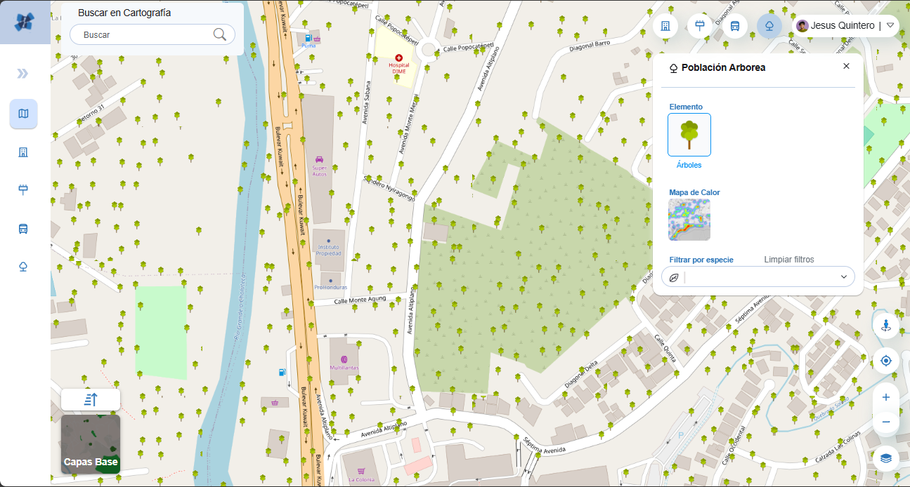910x487 pixels.
Task: Click the buildings layer button in top toolbar
Action: coord(665,26)
